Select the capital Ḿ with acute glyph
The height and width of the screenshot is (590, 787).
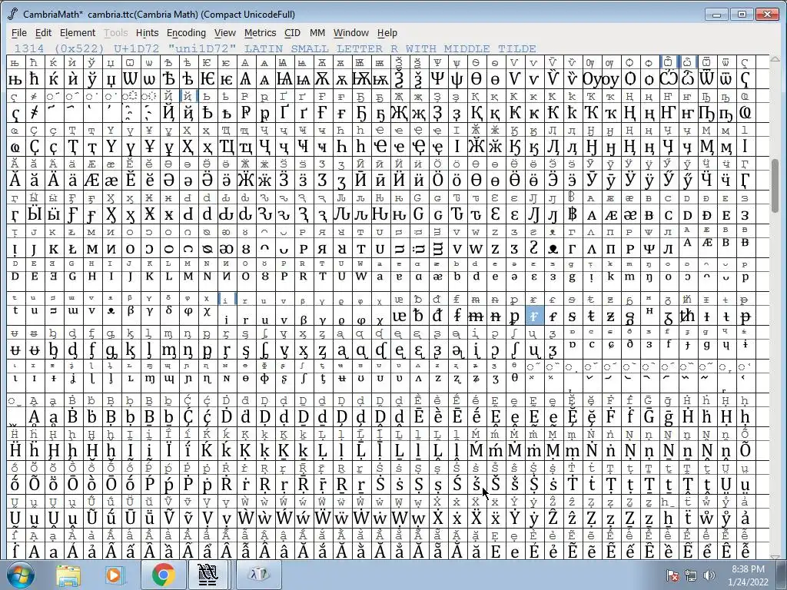tap(477, 450)
